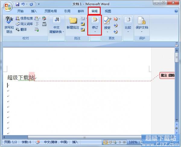Toggle ruler button above vertical scrollbar
This screenshot has height=147, width=181.
(176, 46)
